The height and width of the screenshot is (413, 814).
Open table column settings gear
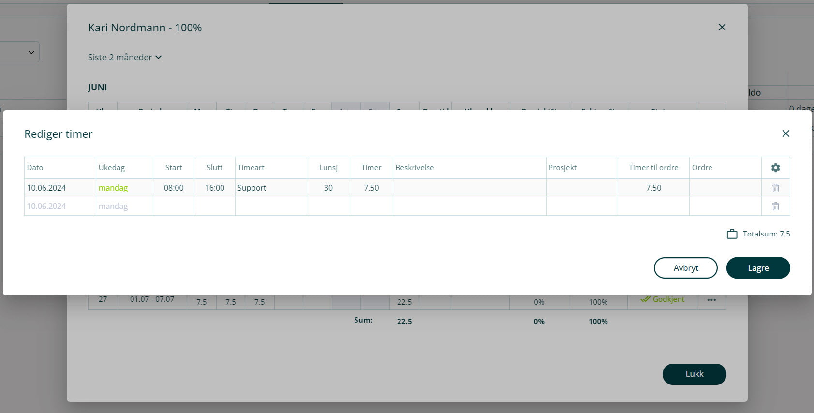tap(775, 168)
